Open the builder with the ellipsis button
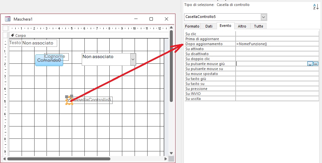The height and width of the screenshot is (163, 322). [x=316, y=63]
